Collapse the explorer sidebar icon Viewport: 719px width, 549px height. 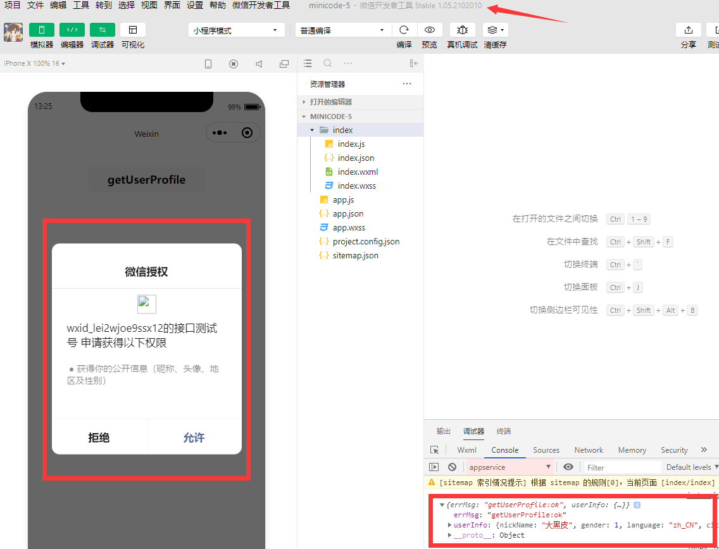414,63
